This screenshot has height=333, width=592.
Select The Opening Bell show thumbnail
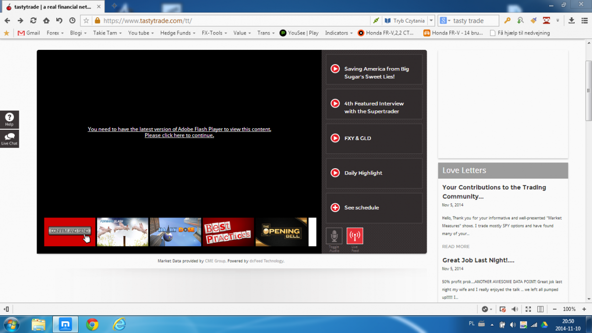pyautogui.click(x=281, y=232)
